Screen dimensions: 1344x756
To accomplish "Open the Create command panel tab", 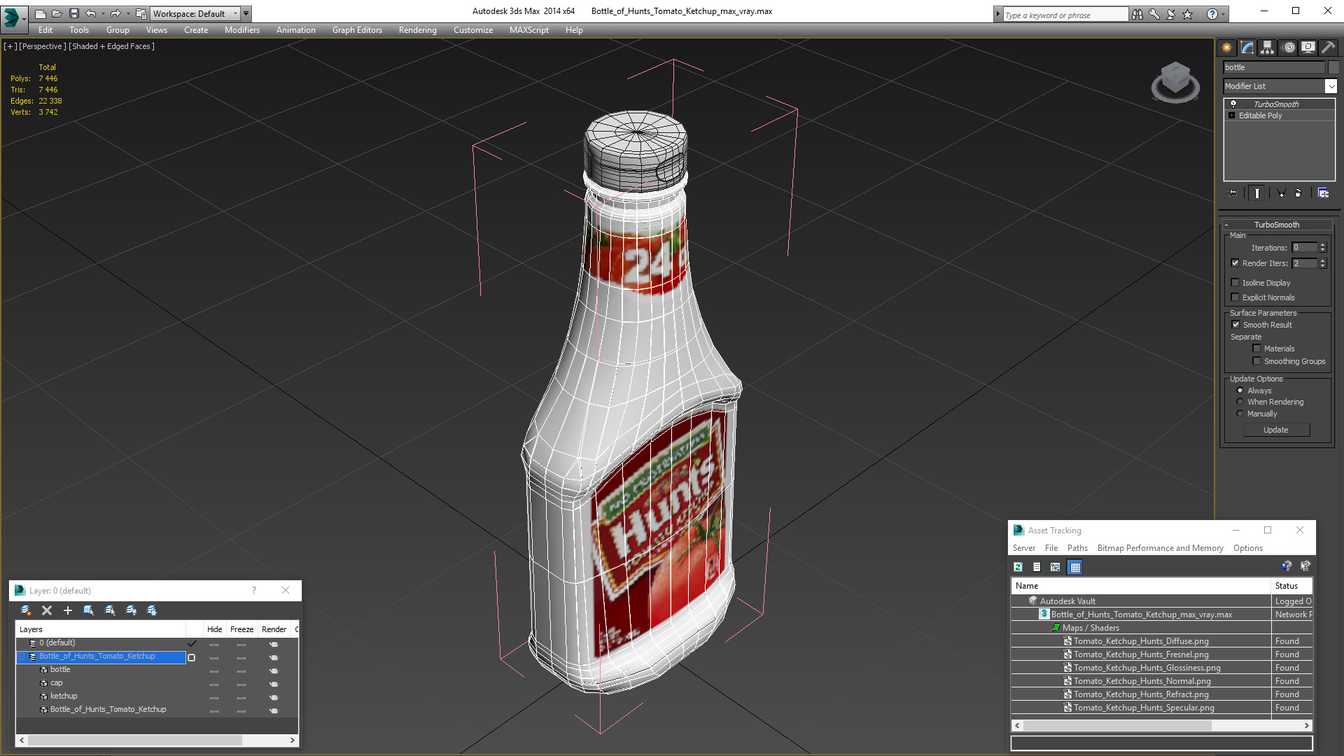I will [1226, 48].
